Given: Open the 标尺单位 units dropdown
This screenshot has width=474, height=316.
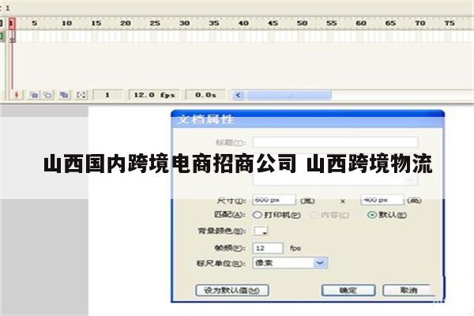Looking at the screenshot, I should coord(320,262).
